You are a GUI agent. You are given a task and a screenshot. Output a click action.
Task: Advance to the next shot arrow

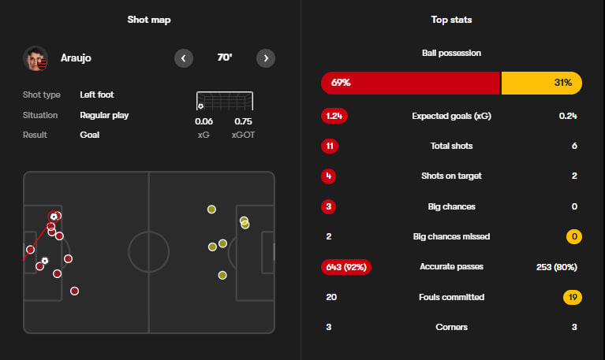click(266, 58)
